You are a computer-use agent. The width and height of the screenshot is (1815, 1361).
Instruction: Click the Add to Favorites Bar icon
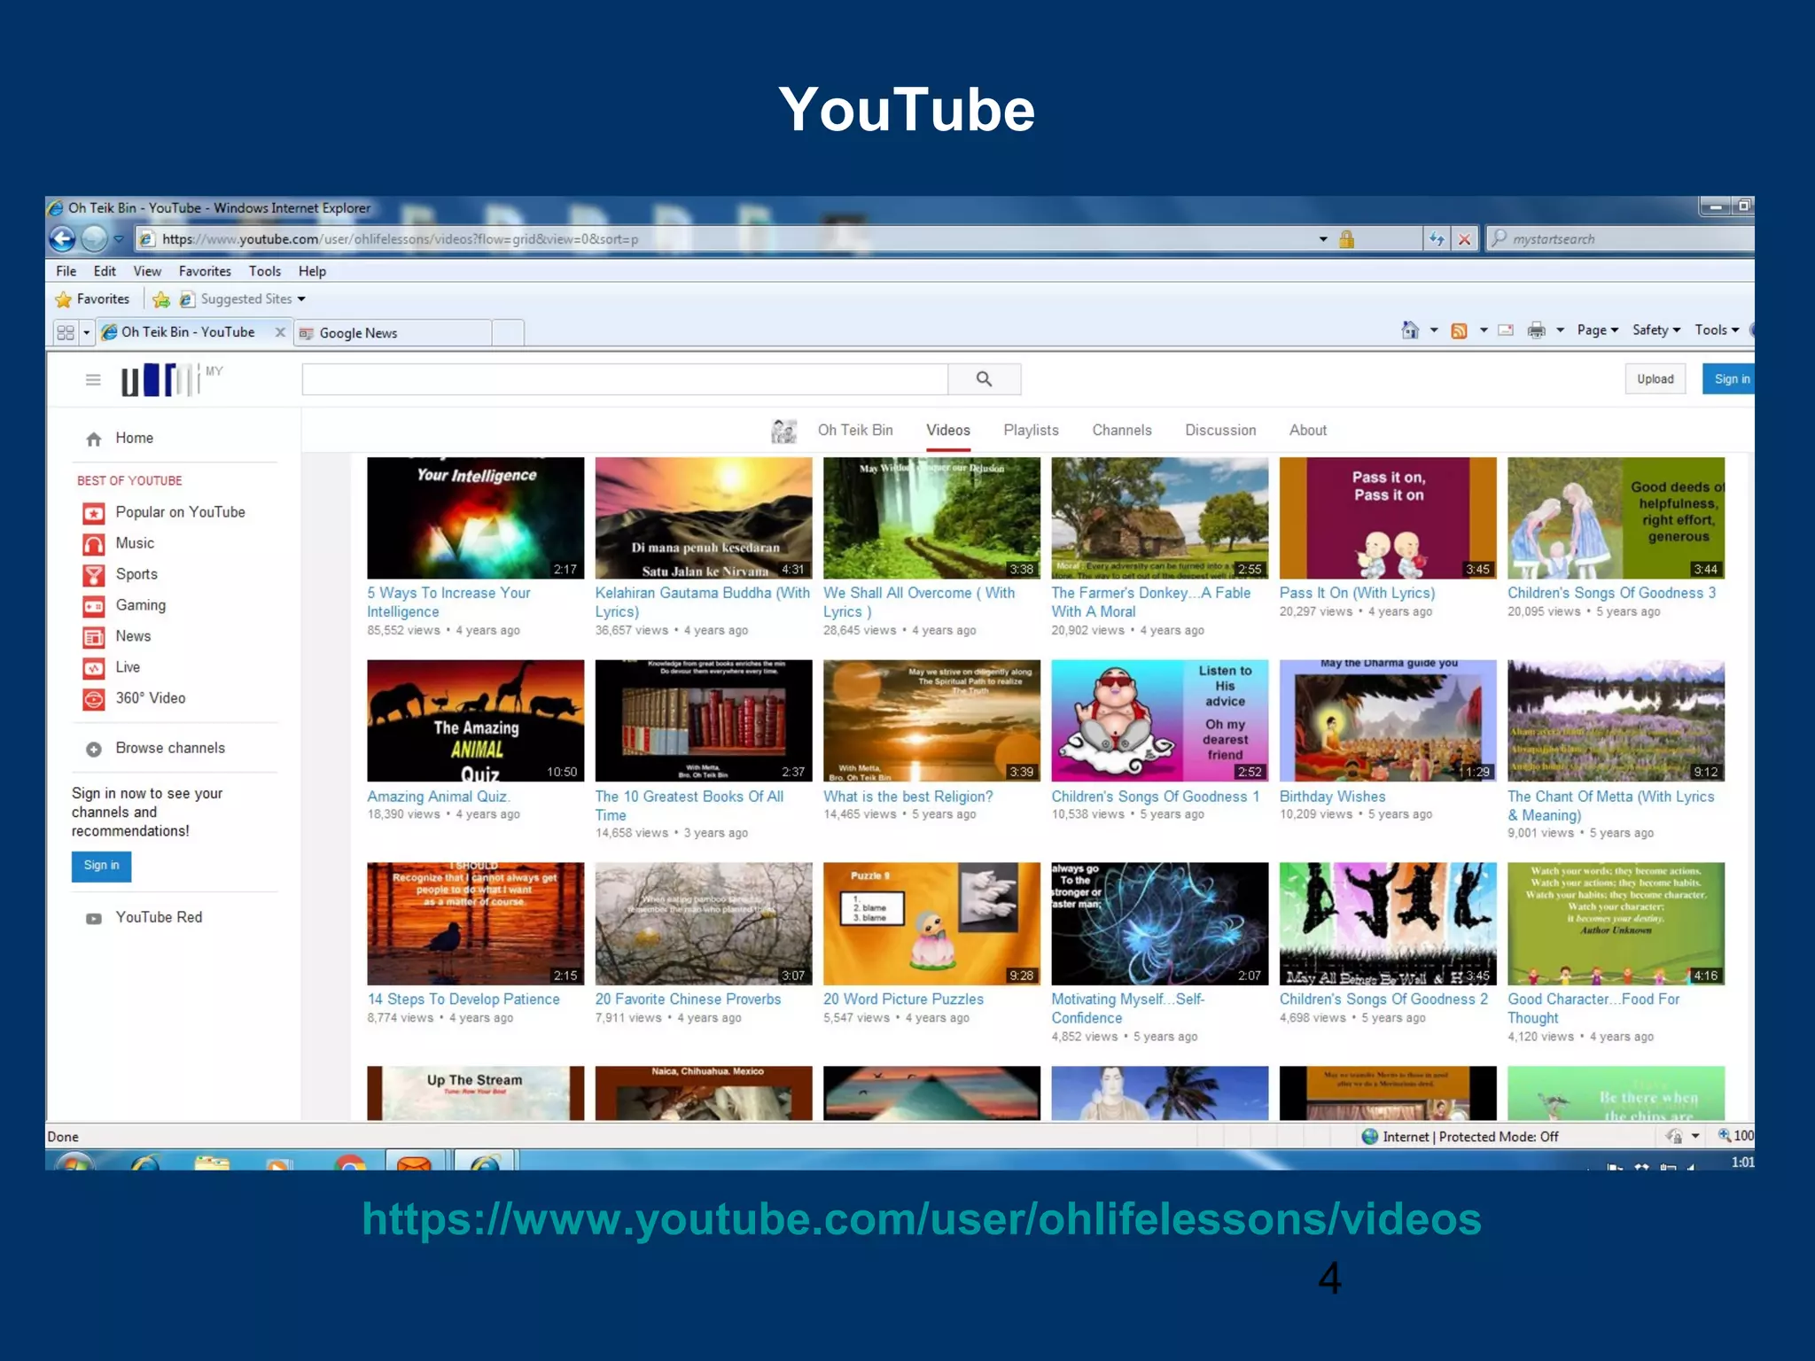[x=161, y=299]
